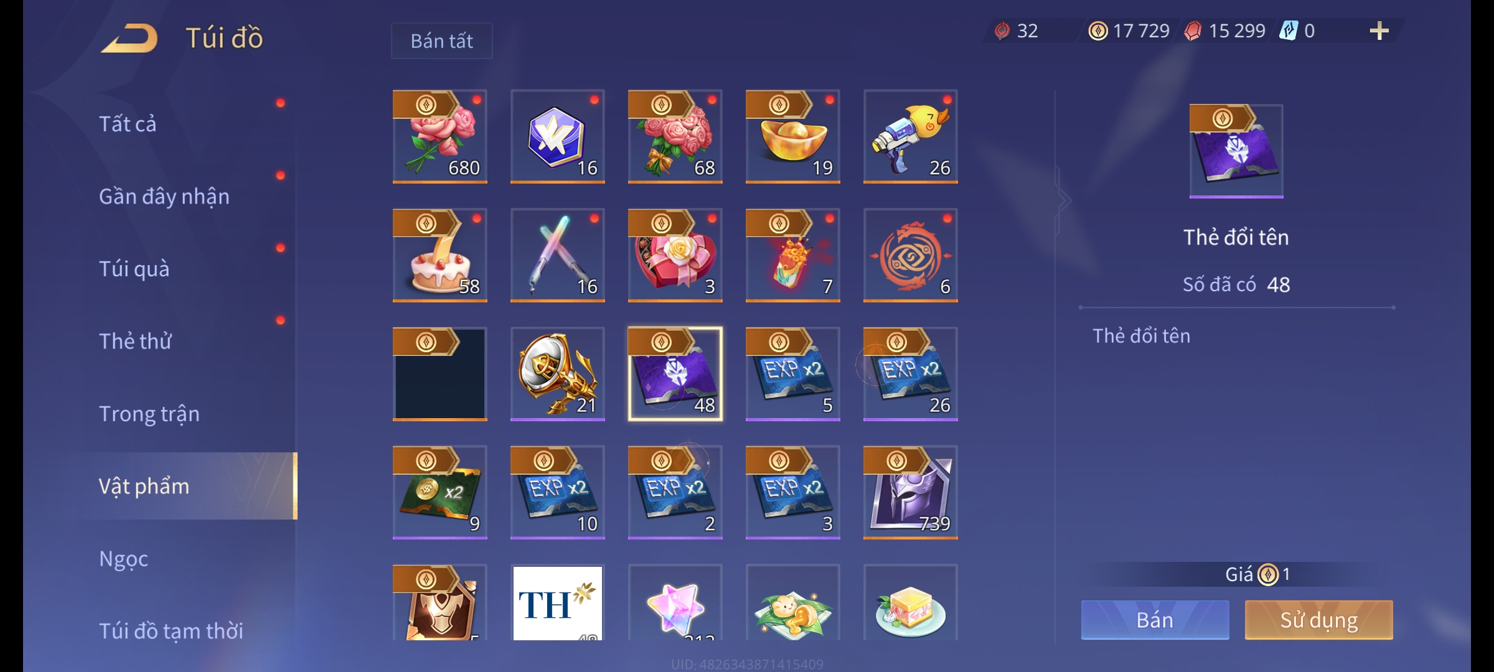Open the Túi đồ tạm thời tab

171,631
